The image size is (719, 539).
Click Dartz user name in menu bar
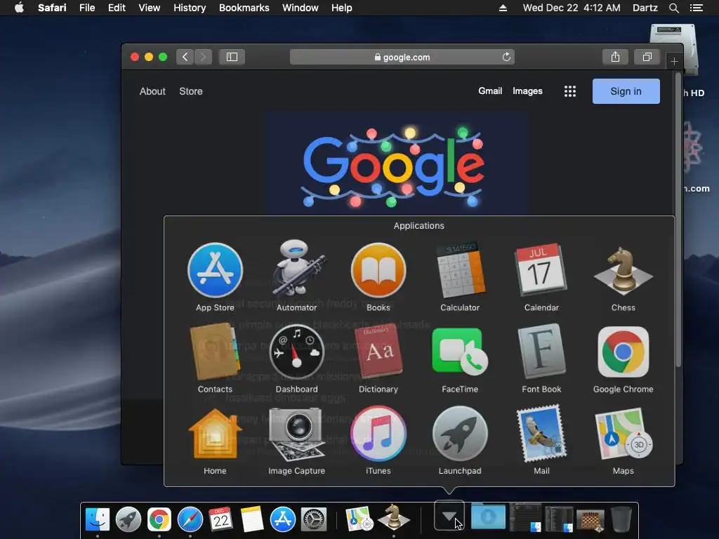[x=645, y=8]
